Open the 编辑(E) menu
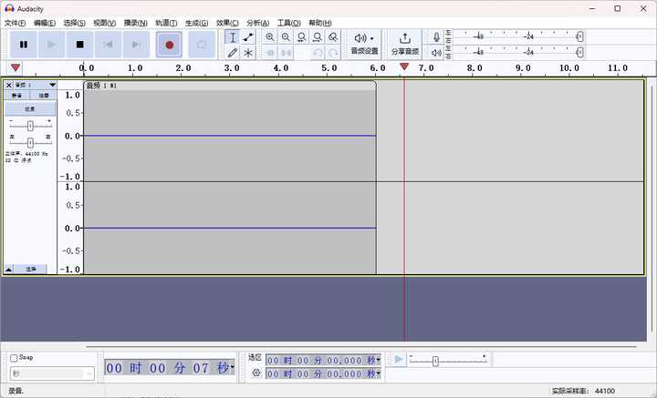 click(x=45, y=23)
